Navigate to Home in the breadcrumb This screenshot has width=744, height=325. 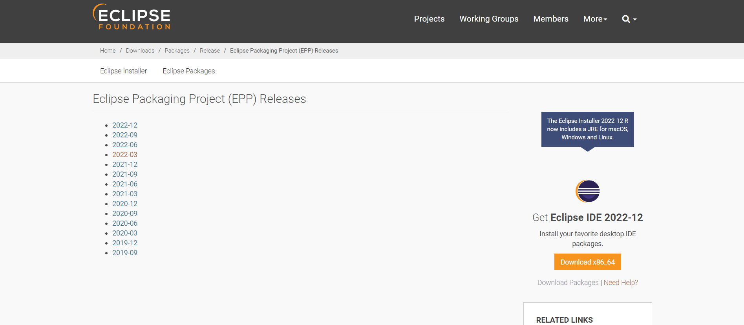coord(108,51)
